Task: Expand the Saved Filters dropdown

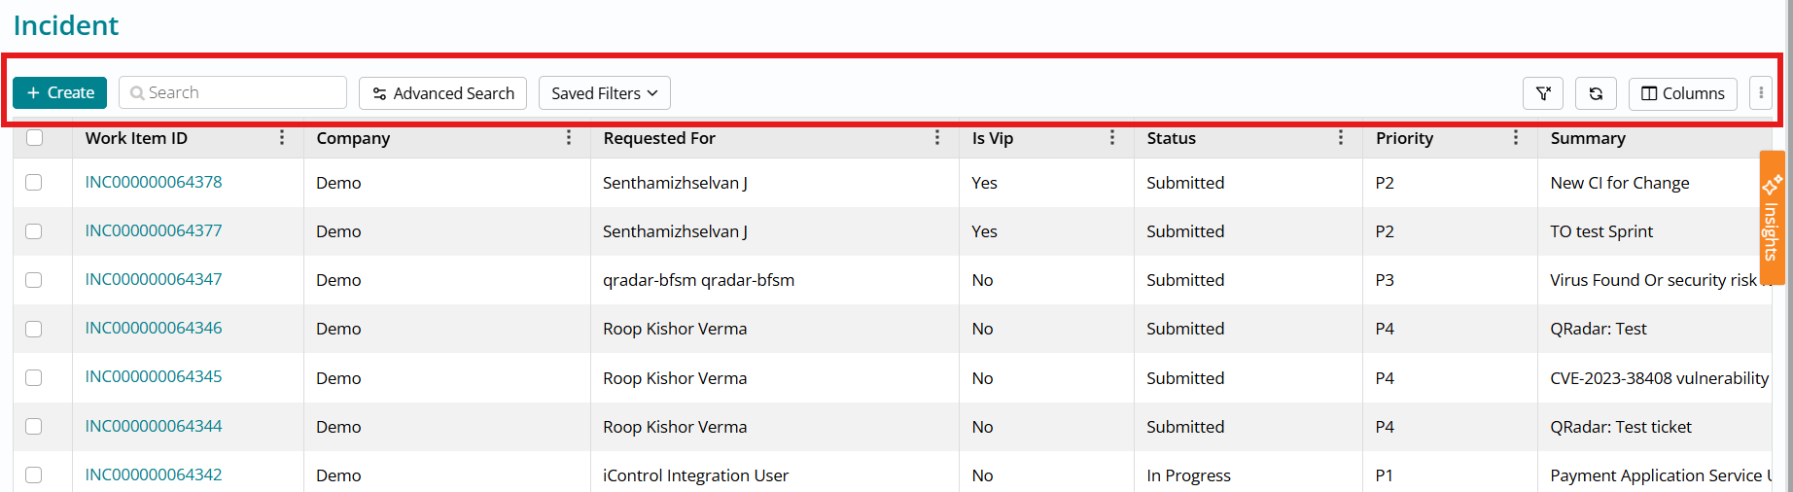Action: 604,93
